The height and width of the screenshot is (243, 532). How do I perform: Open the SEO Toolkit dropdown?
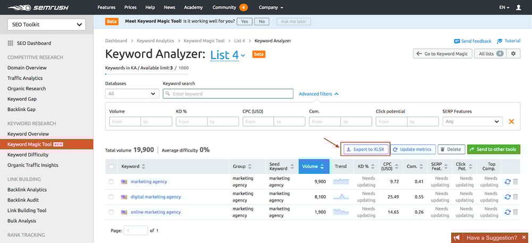[46, 25]
